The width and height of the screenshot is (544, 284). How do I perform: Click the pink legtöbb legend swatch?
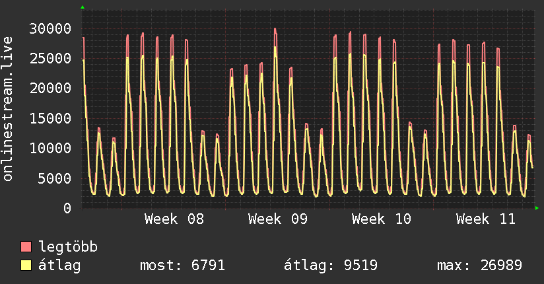26,246
